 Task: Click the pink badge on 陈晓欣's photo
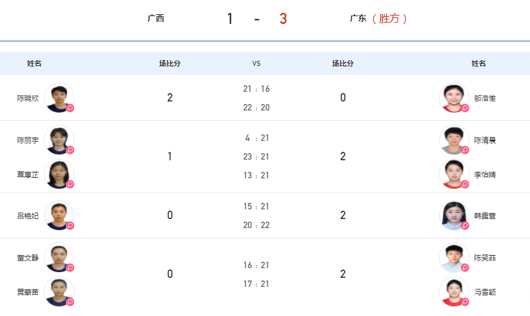(70, 108)
